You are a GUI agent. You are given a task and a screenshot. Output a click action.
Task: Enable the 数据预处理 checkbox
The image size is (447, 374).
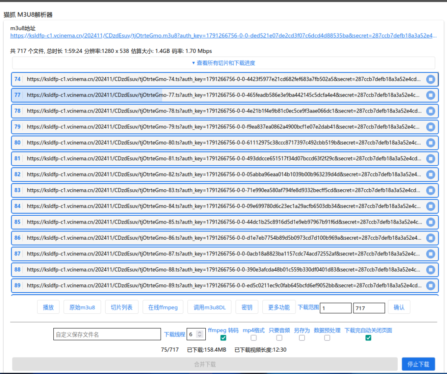(327, 338)
